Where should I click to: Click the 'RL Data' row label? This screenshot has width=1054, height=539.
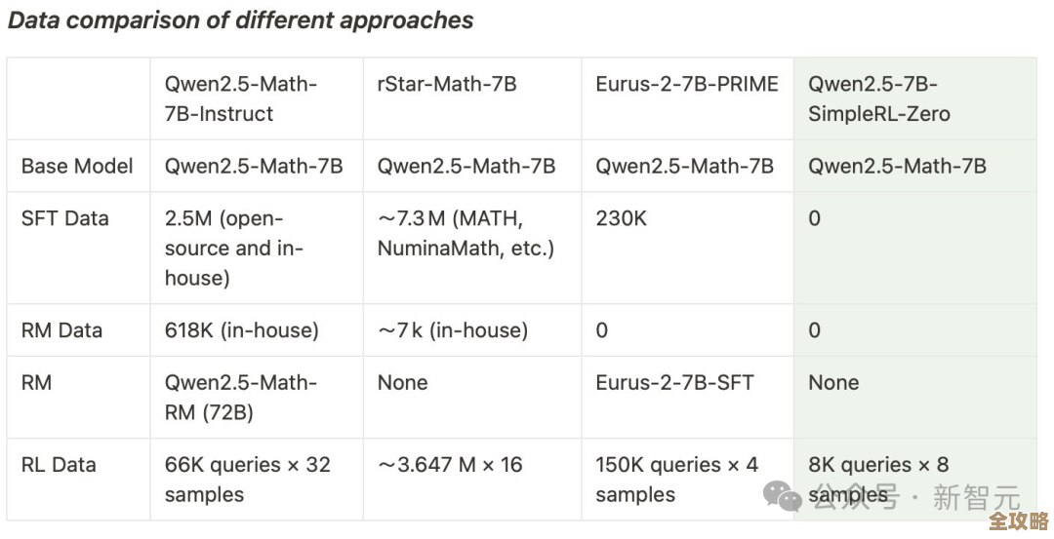59,465
